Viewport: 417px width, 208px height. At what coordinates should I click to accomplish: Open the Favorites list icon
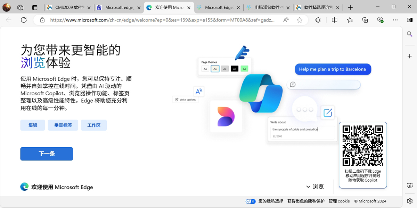tap(350, 20)
